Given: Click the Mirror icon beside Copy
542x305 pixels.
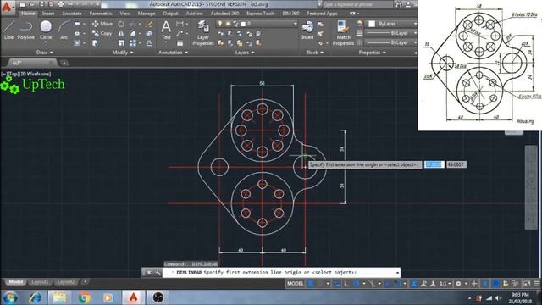Looking at the screenshot, I should [121, 34].
